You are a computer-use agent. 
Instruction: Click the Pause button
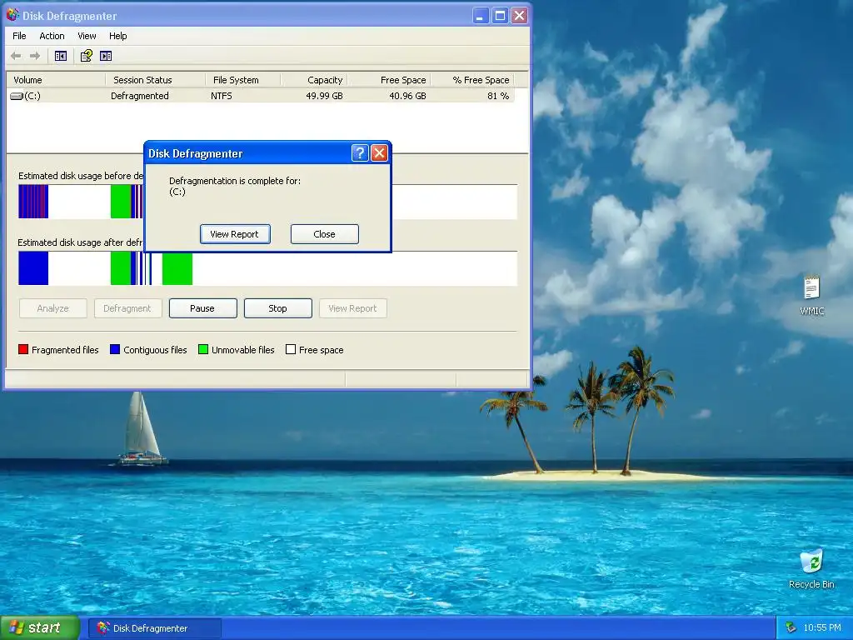(203, 308)
